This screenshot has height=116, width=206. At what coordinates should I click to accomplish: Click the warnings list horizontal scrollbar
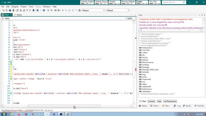coord(165,30)
